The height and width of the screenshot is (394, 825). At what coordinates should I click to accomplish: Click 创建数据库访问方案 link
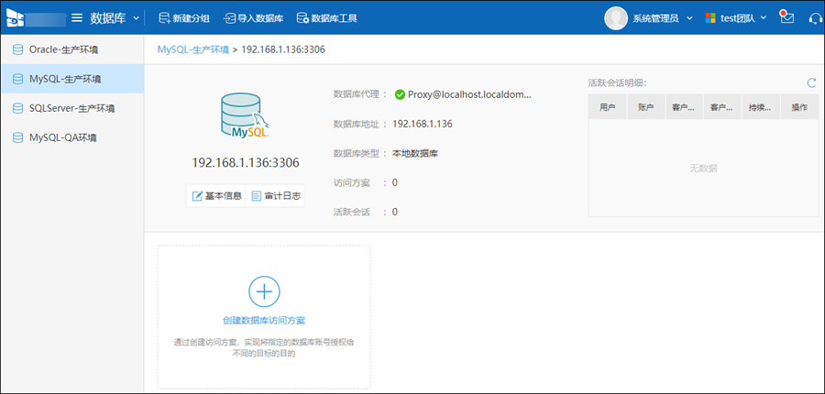(264, 321)
